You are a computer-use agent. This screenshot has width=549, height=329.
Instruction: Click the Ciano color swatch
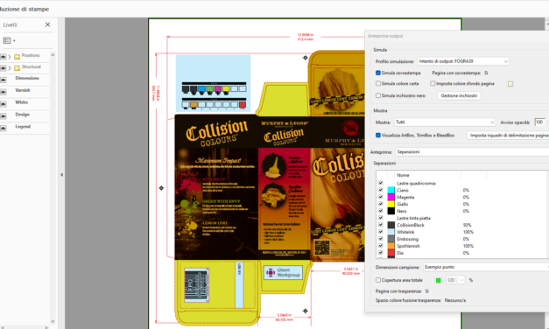[x=391, y=190]
